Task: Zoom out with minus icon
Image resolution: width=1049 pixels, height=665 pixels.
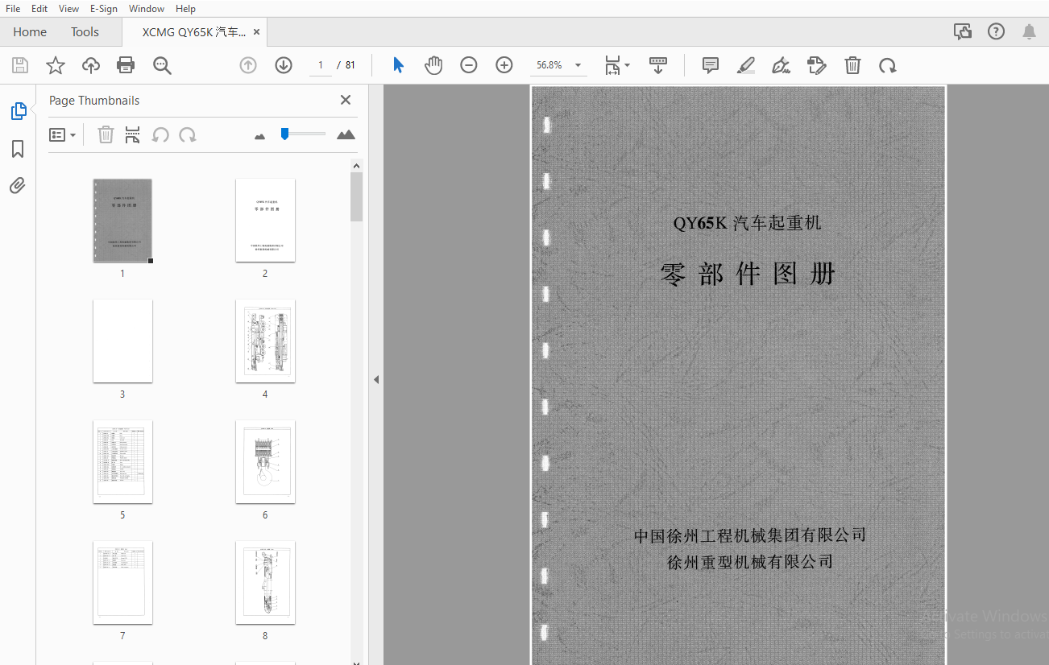Action: [469, 65]
